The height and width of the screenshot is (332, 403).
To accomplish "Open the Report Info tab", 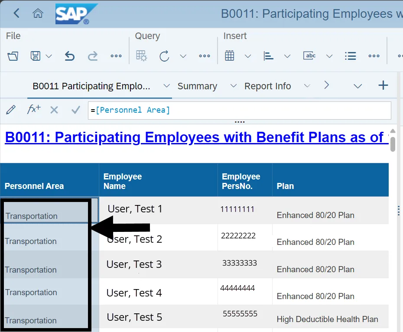I will 267,86.
